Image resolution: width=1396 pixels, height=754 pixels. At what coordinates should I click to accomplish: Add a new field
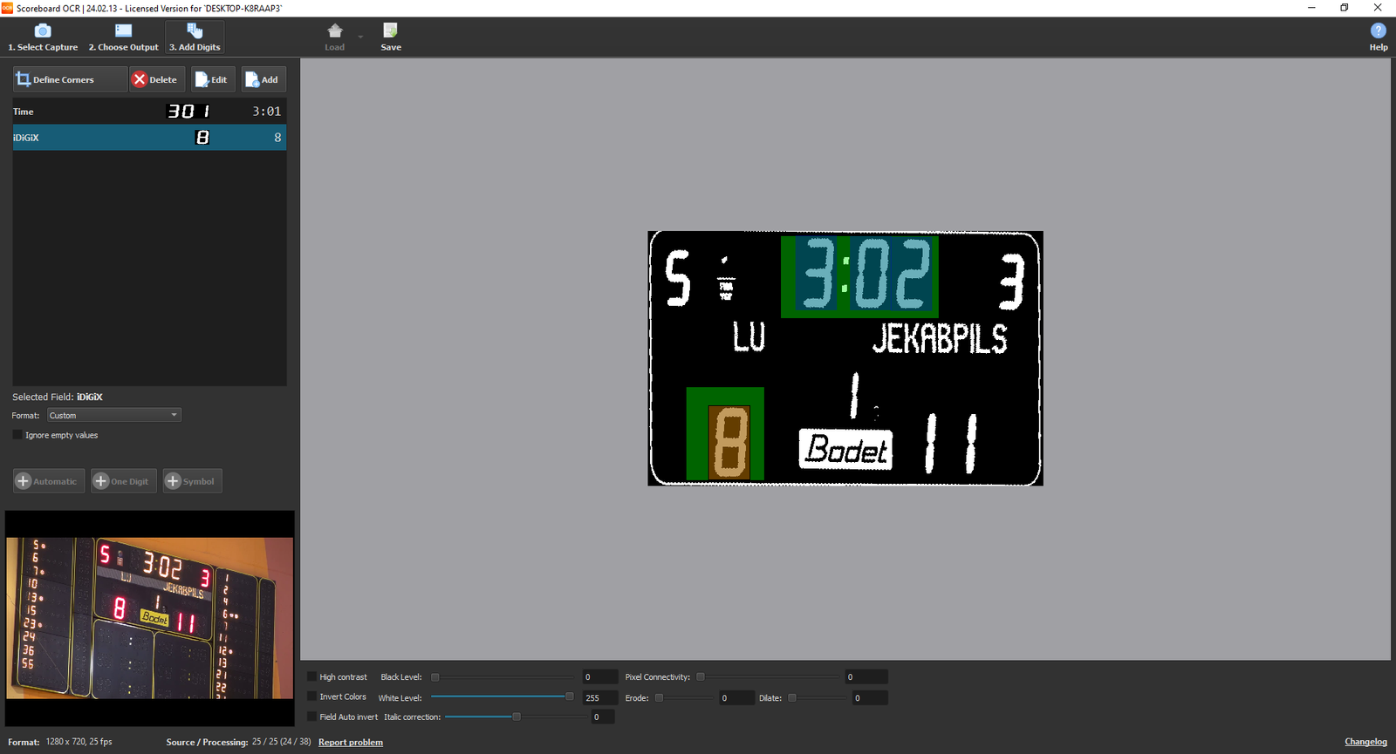click(264, 79)
